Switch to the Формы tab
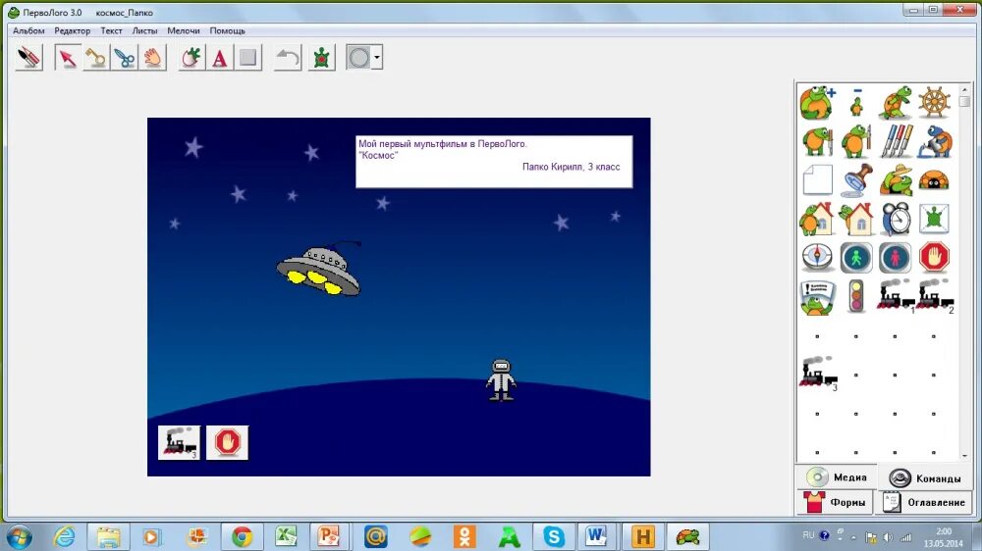The width and height of the screenshot is (982, 551). click(x=834, y=502)
